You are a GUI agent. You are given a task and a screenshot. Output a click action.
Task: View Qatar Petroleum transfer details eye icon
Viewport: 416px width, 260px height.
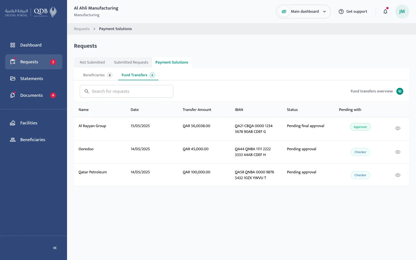pos(398,175)
